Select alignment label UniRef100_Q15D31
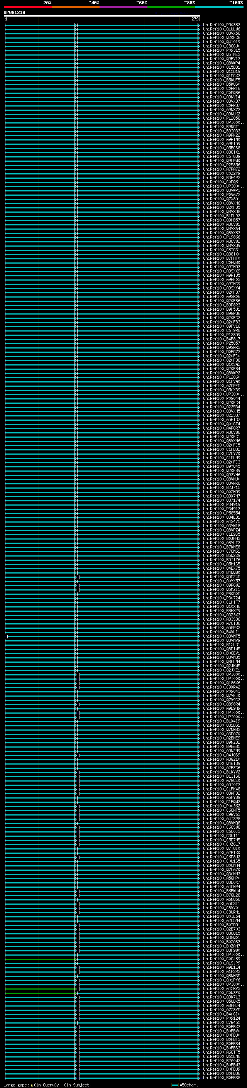This screenshot has width=247, height=1088. (x=222, y=67)
